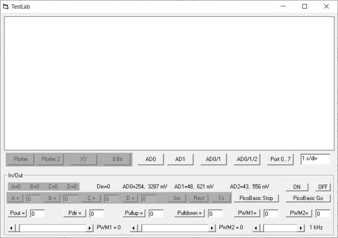Increase frequency with kHz slider right arrow
338x238 pixels.
tap(301, 228)
